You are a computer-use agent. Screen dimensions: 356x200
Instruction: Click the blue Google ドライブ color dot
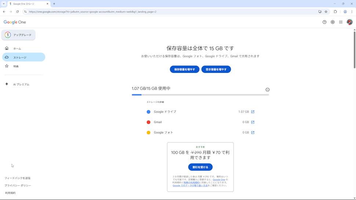pos(149,112)
